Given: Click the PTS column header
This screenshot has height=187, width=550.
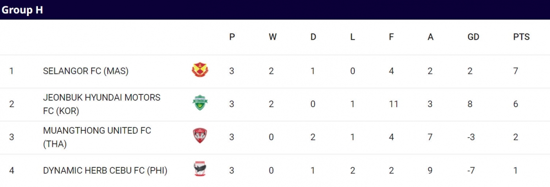Looking at the screenshot, I should [522, 37].
